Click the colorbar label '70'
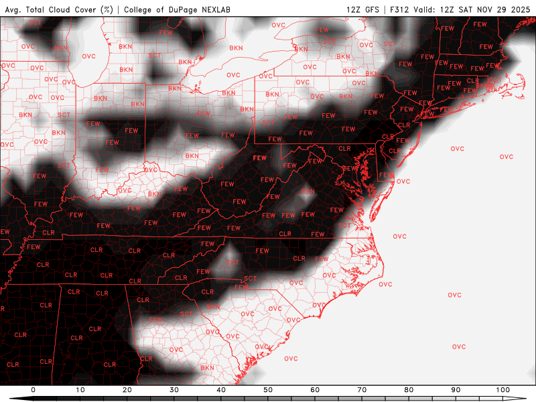Viewport: 536px width, 402px height. click(x=362, y=390)
